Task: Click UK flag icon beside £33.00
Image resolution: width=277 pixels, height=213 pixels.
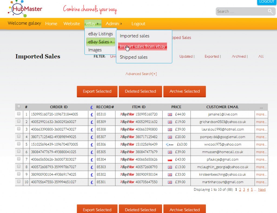Action: [170, 175]
